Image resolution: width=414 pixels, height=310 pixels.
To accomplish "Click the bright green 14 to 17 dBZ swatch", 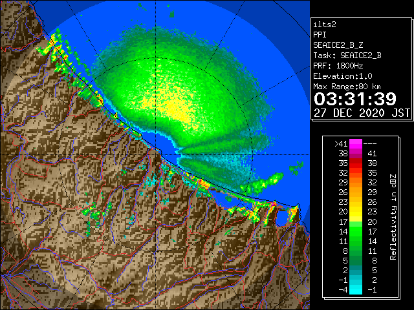I will pos(356,231).
